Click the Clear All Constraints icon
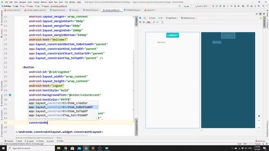269x151 pixels. [154, 22]
